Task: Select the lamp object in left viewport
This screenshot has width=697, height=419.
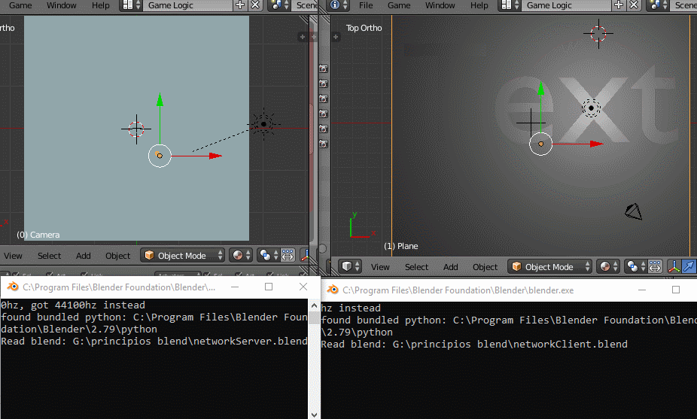Action: tap(263, 124)
